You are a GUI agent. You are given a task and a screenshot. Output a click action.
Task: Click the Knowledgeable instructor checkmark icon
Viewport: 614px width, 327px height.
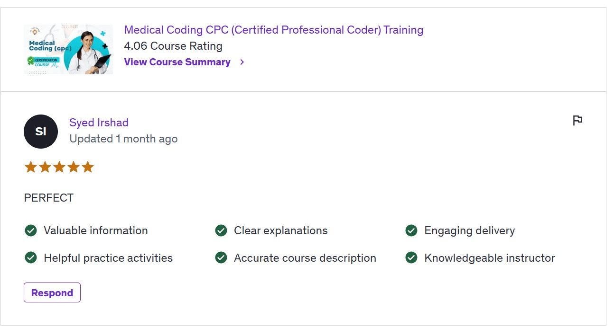pos(411,258)
